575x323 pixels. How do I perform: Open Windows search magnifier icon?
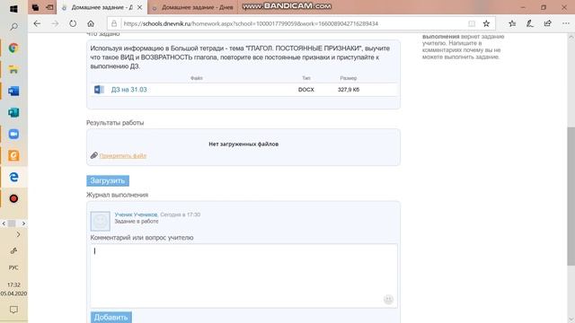[13, 26]
